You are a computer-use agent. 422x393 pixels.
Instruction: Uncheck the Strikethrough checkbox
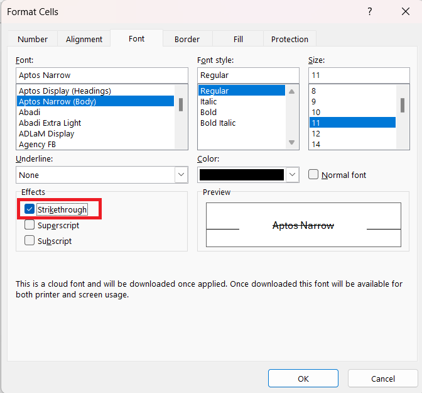(x=29, y=209)
